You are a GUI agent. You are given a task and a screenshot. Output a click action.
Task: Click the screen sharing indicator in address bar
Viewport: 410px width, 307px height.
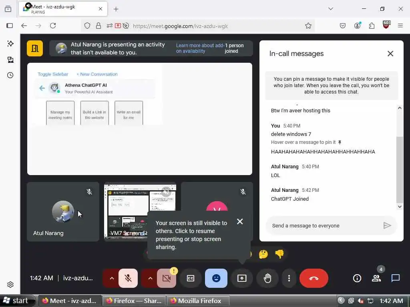point(118,26)
